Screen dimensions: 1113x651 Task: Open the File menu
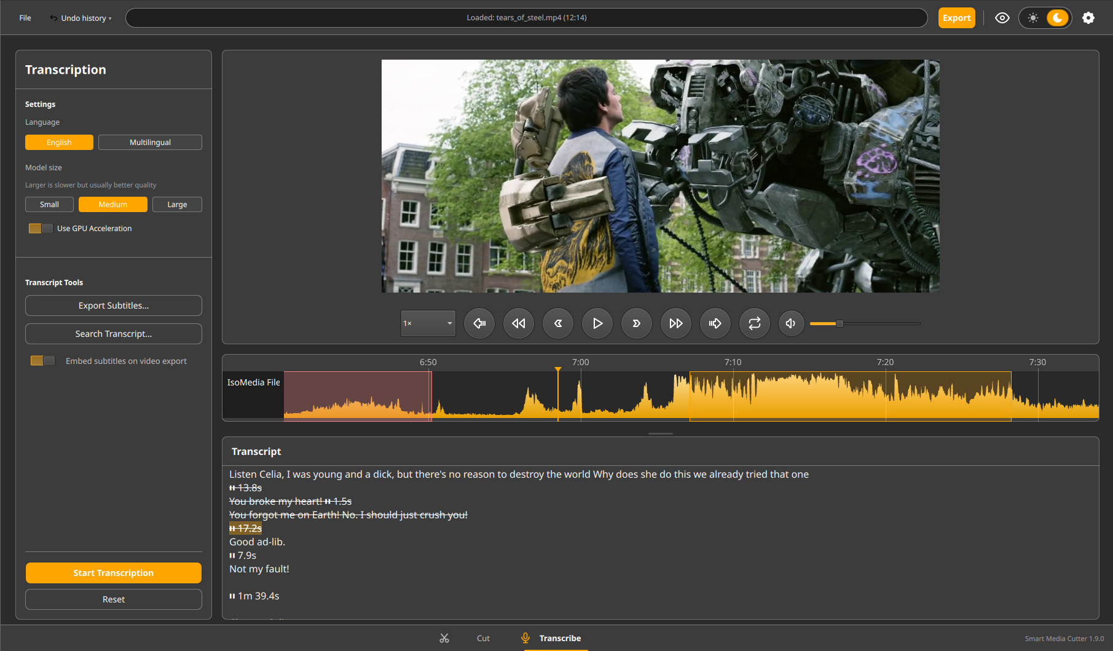tap(25, 18)
